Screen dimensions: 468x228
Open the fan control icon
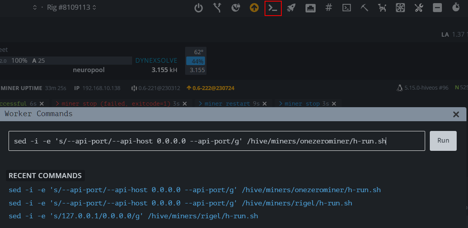(x=400, y=8)
